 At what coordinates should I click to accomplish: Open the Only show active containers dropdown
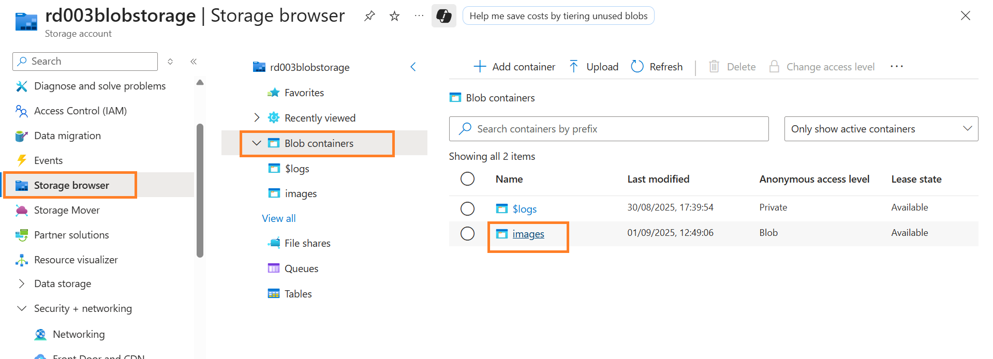click(881, 129)
